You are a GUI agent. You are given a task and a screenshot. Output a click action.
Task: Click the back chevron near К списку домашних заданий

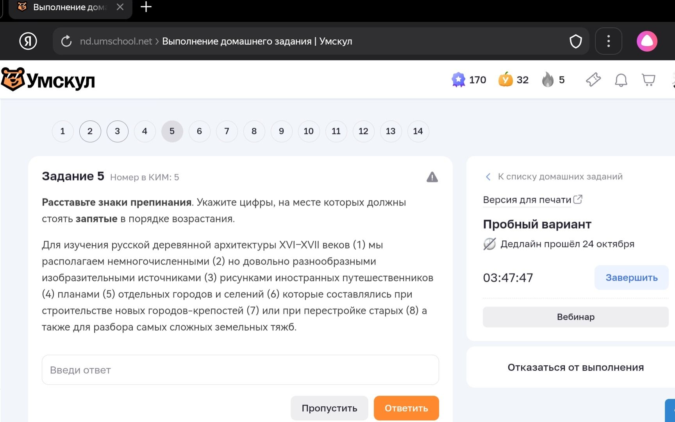click(x=488, y=177)
